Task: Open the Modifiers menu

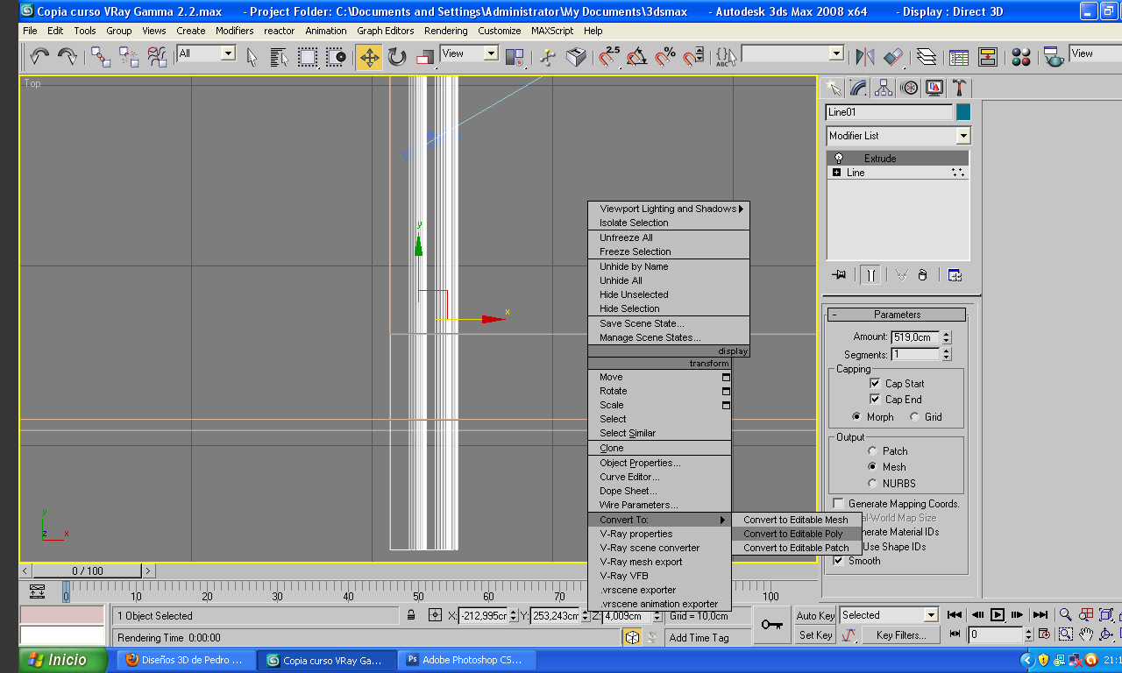Action: 234,31
